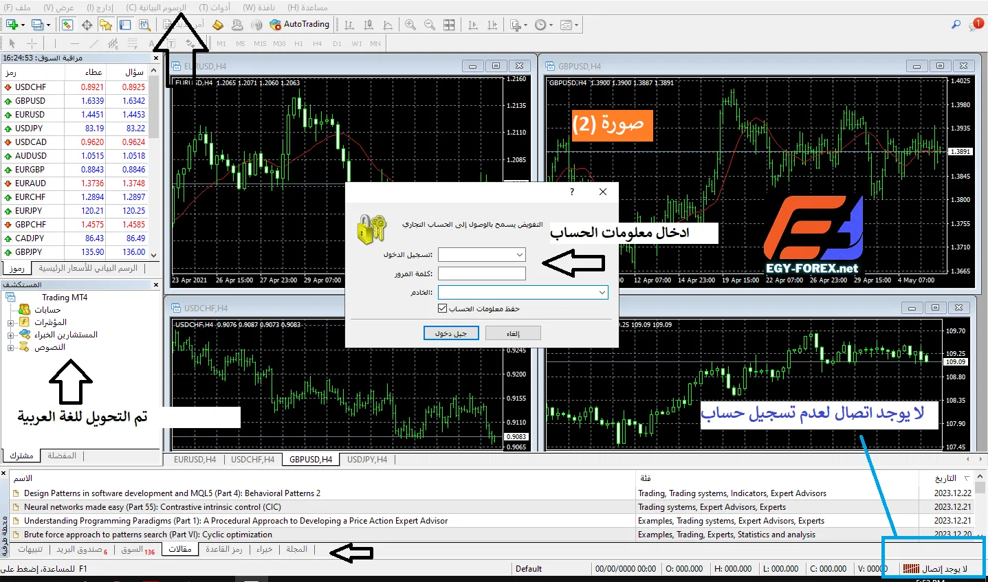Screen dimensions: 988x582
Task: Click the تسجيل دخول login button
Action: 450,333
